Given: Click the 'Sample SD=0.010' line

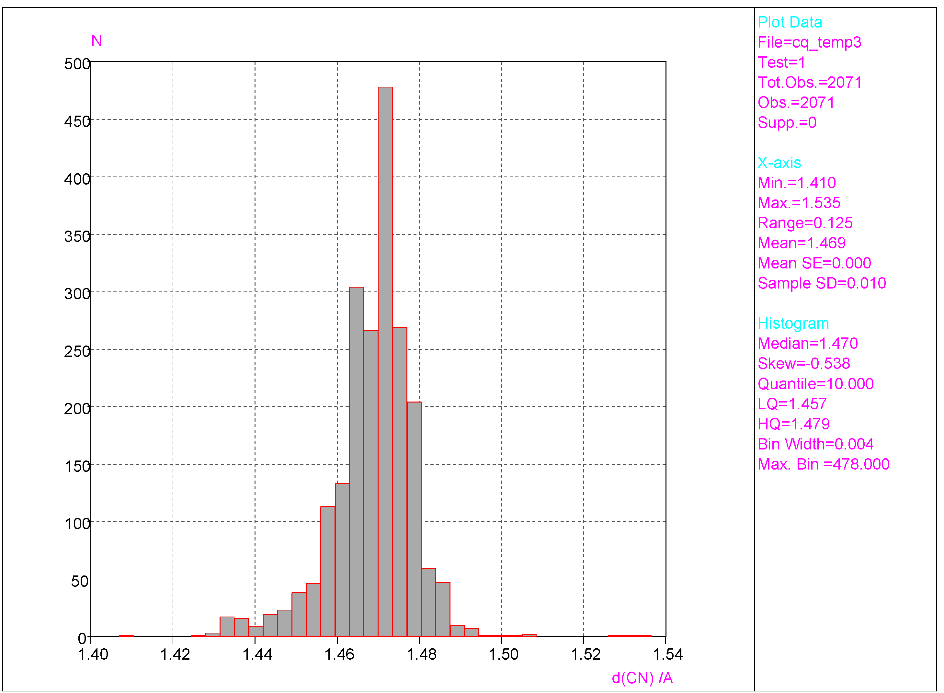Looking at the screenshot, I should tap(822, 284).
